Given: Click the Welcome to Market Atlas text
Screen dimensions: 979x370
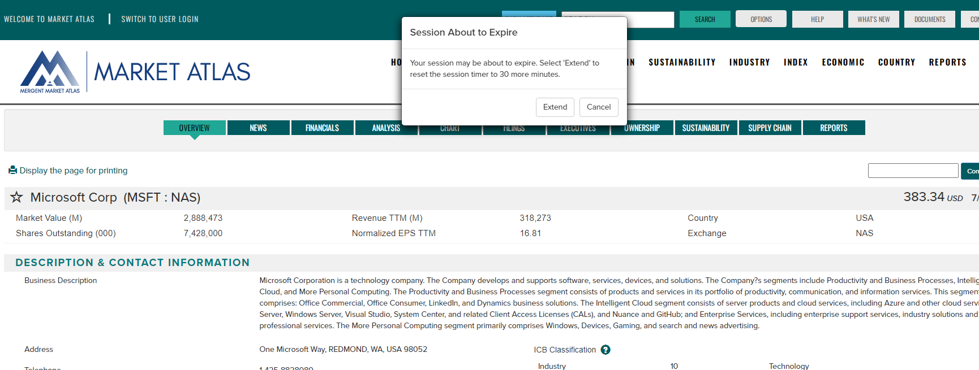Looking at the screenshot, I should pyautogui.click(x=49, y=19).
